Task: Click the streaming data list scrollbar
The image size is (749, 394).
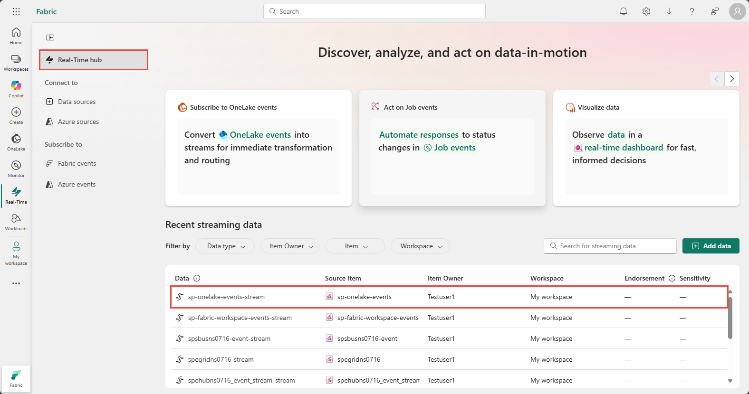Action: coord(730,318)
